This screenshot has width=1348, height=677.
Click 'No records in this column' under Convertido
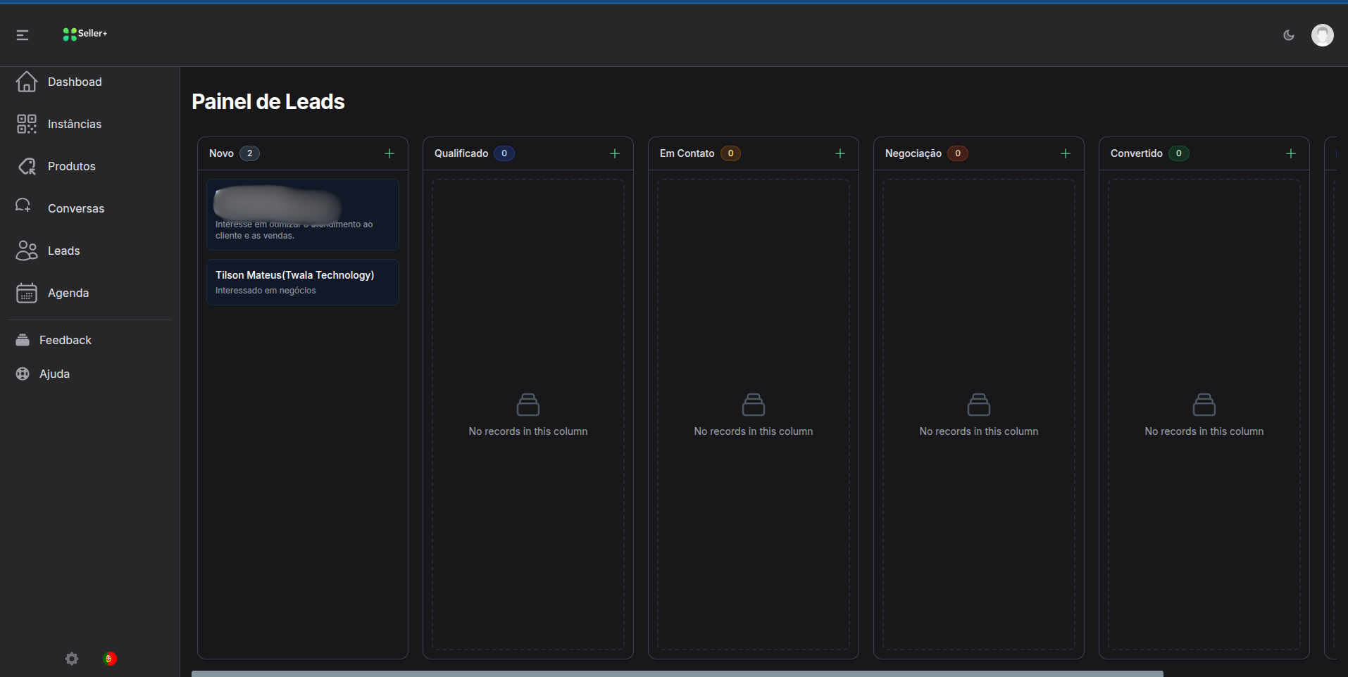pos(1204,431)
